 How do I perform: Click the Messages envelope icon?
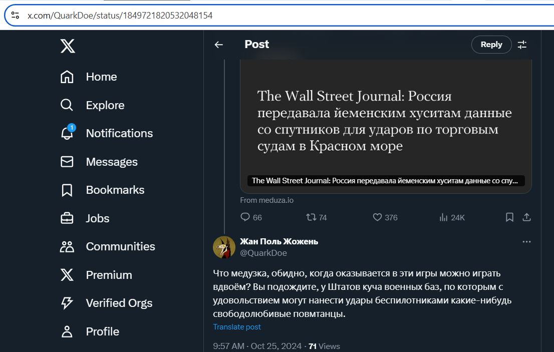67,162
